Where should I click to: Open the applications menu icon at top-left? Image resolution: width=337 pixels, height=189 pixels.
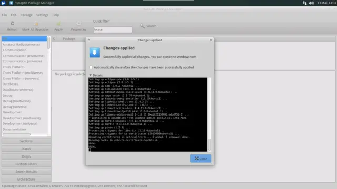3,3
